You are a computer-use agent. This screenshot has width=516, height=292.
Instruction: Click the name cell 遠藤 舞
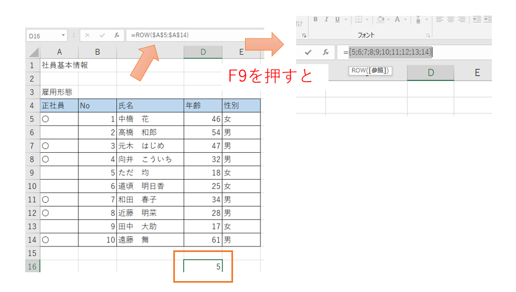pos(150,240)
